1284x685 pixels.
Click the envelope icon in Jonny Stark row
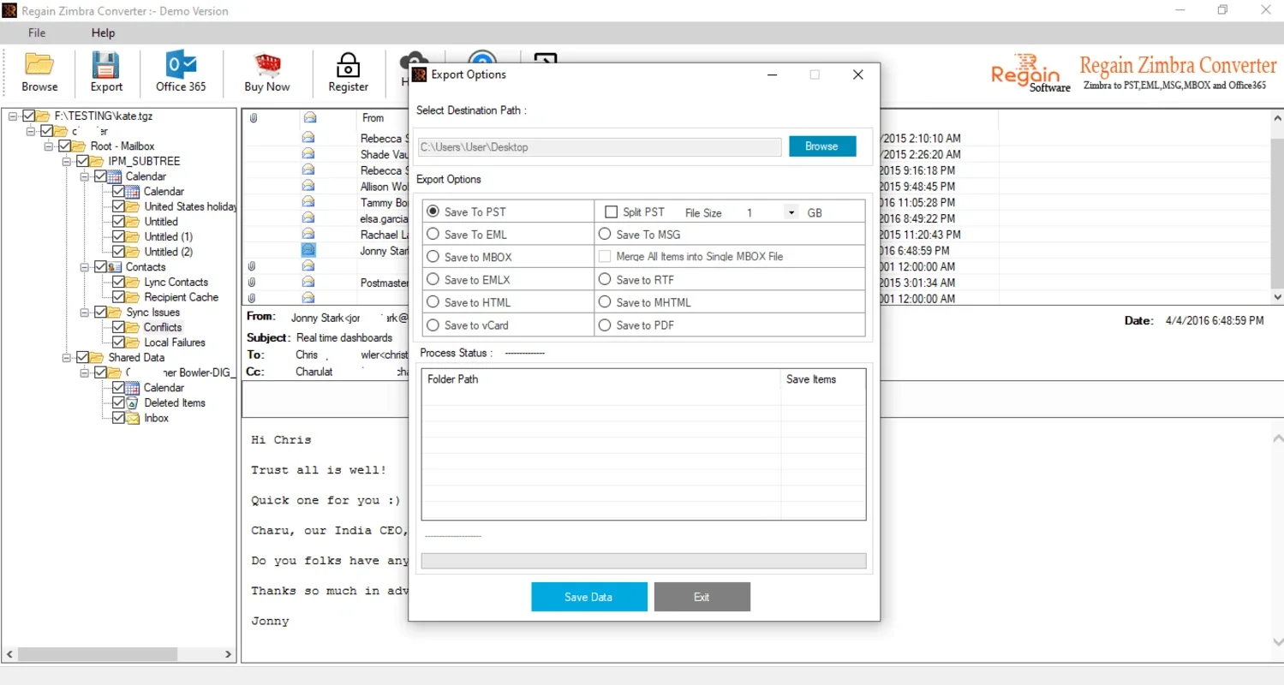(308, 250)
